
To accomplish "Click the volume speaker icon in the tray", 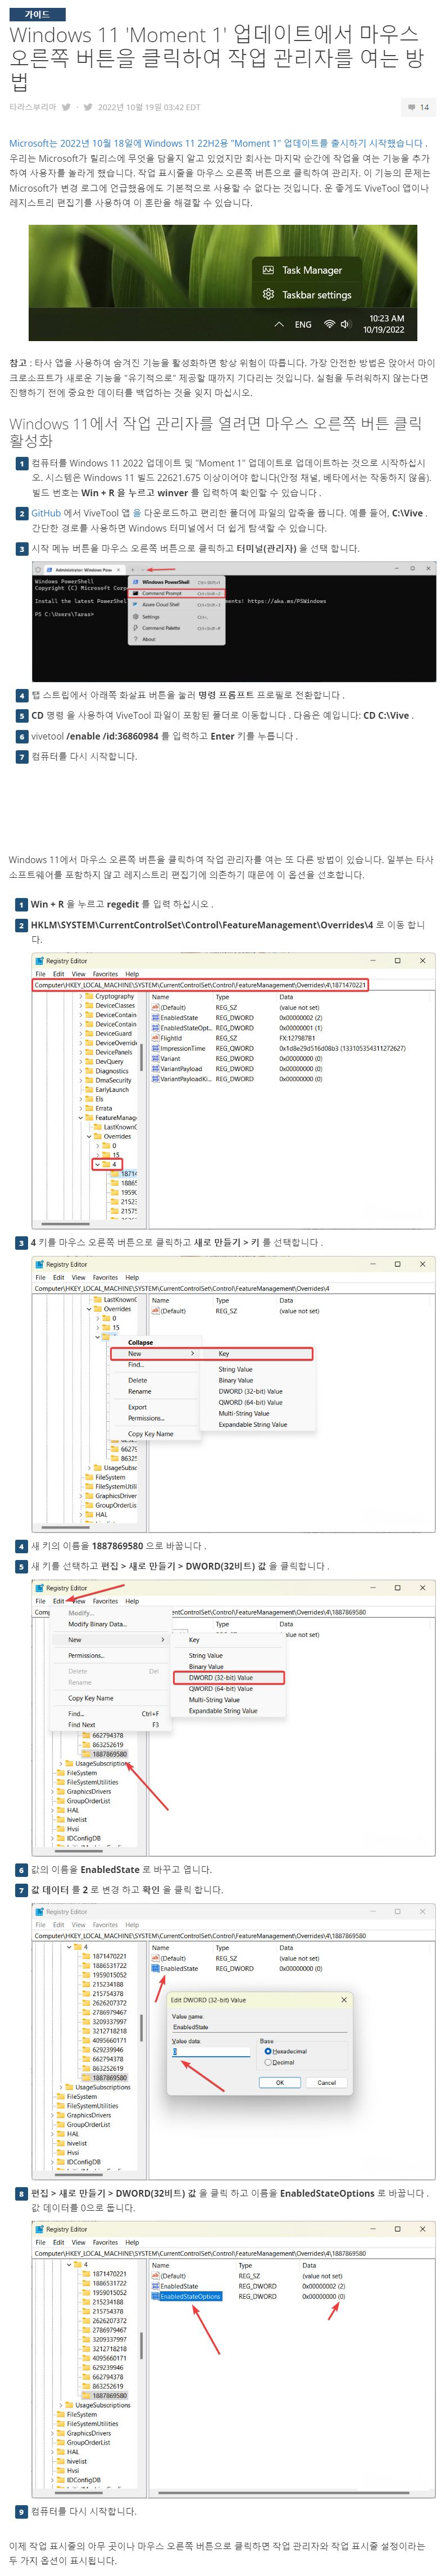I will coord(345,324).
